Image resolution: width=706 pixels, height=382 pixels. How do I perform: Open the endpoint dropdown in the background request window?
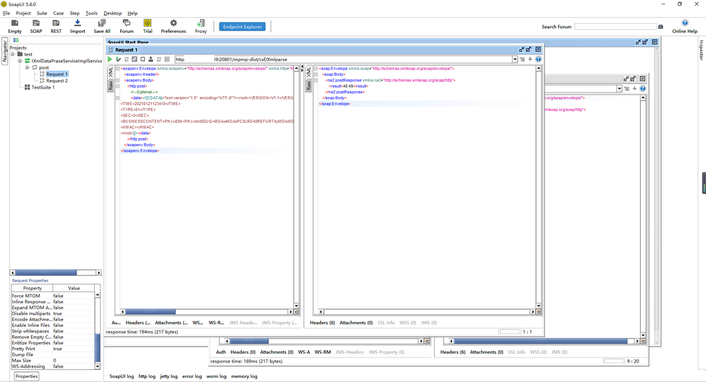point(619,89)
